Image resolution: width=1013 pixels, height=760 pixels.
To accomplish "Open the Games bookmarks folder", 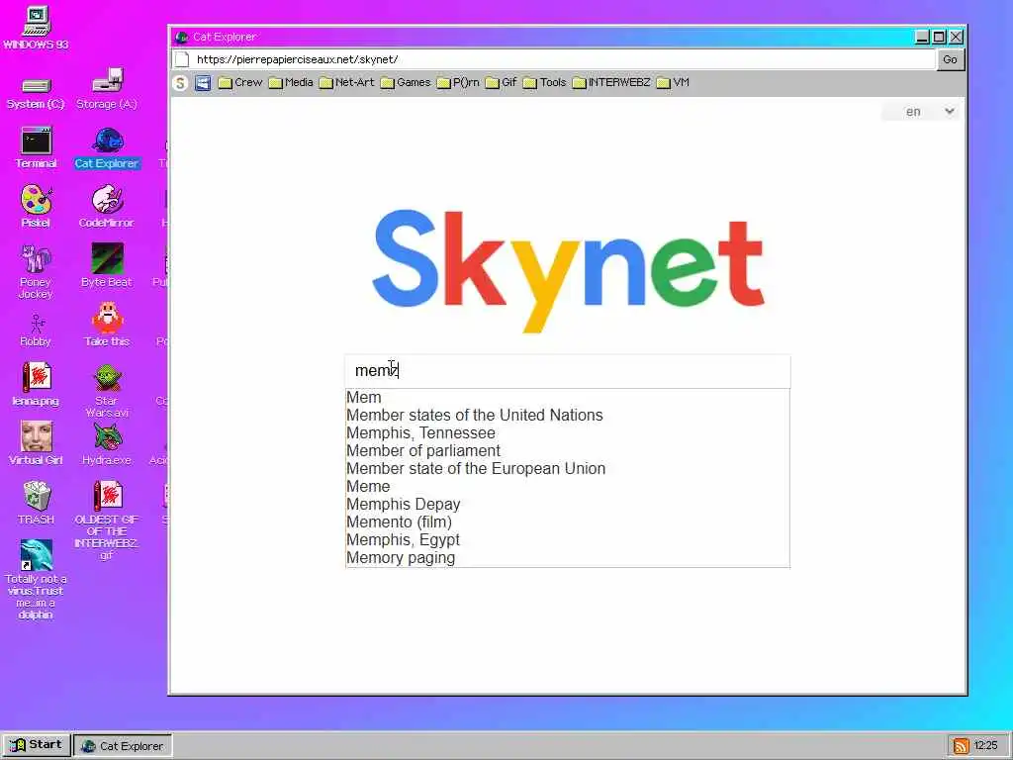I will (406, 83).
